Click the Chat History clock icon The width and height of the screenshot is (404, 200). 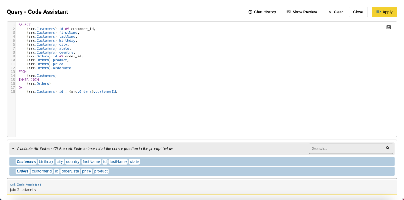[x=250, y=12]
